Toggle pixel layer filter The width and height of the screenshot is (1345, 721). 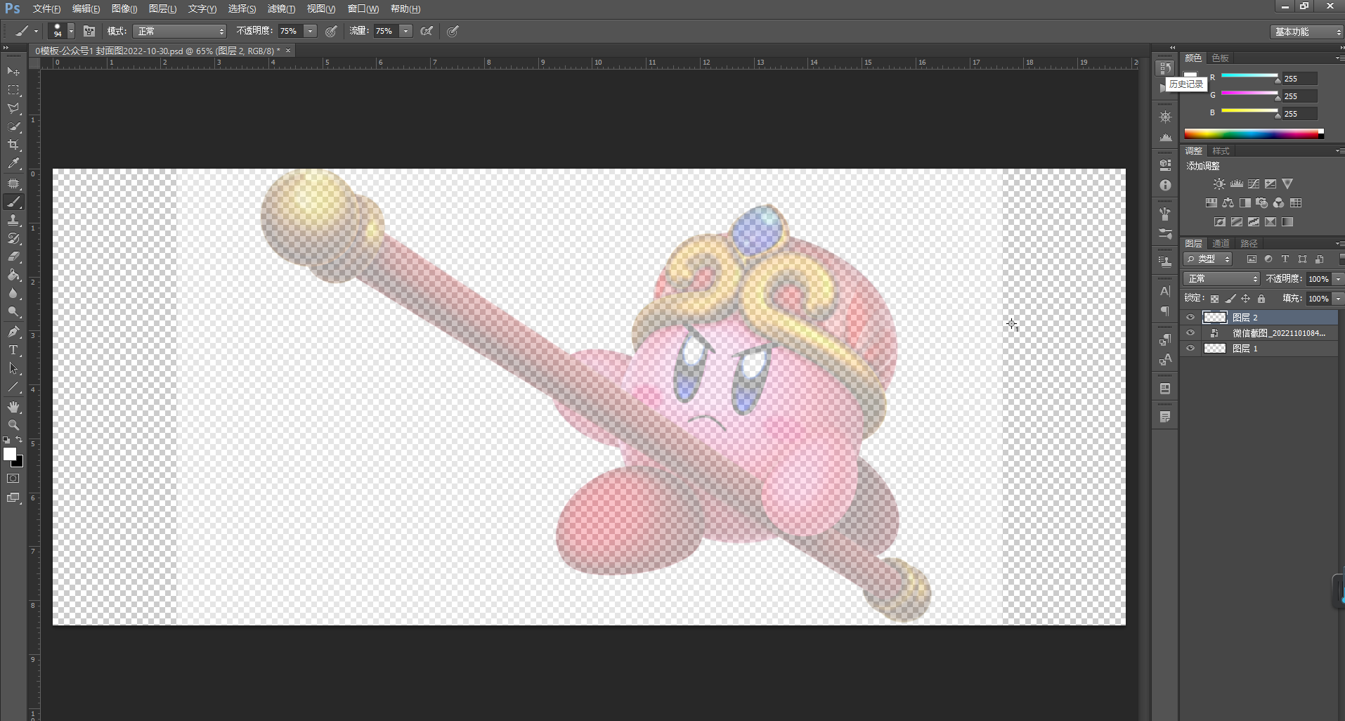(1252, 259)
